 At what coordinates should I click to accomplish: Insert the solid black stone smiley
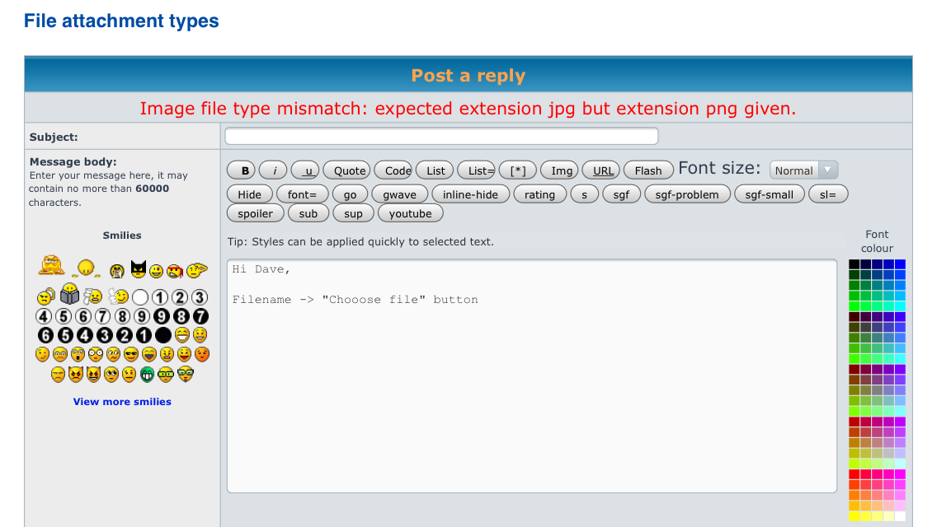coord(162,335)
